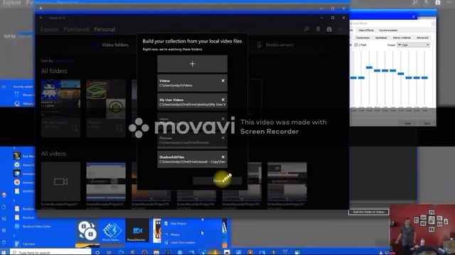The image size is (455, 255).
Task: Click the start menu Power icon
Action: tap(4, 242)
